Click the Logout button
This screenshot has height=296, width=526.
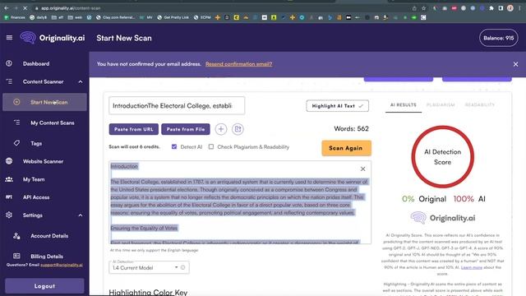point(44,286)
